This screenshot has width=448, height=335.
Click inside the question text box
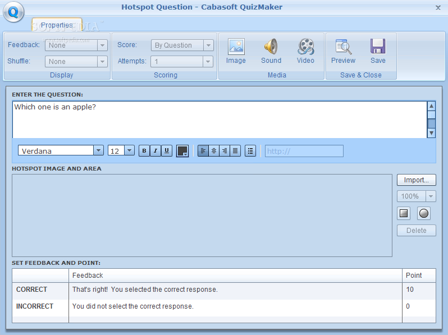[x=220, y=120]
